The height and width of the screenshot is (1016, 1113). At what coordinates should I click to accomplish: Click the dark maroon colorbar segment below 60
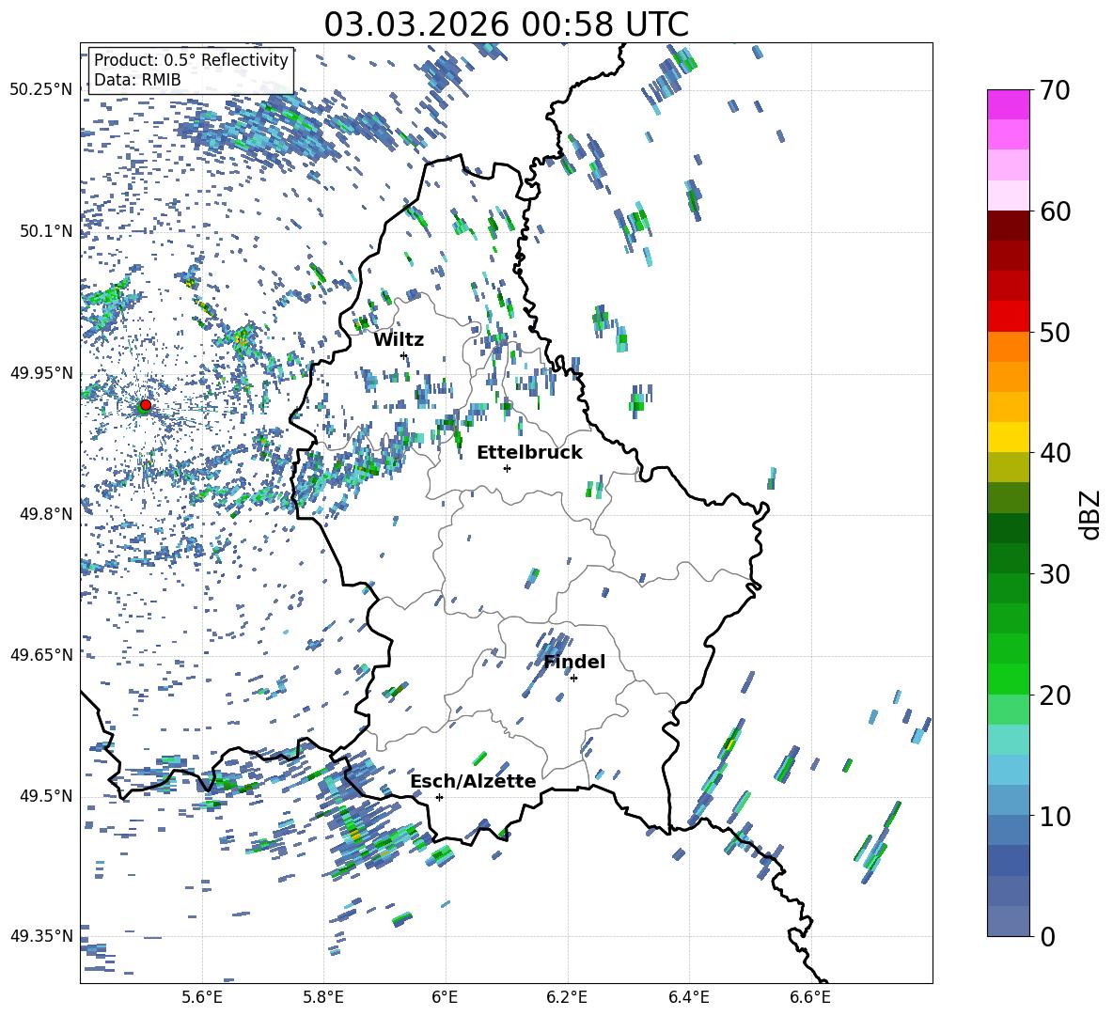point(1008,226)
